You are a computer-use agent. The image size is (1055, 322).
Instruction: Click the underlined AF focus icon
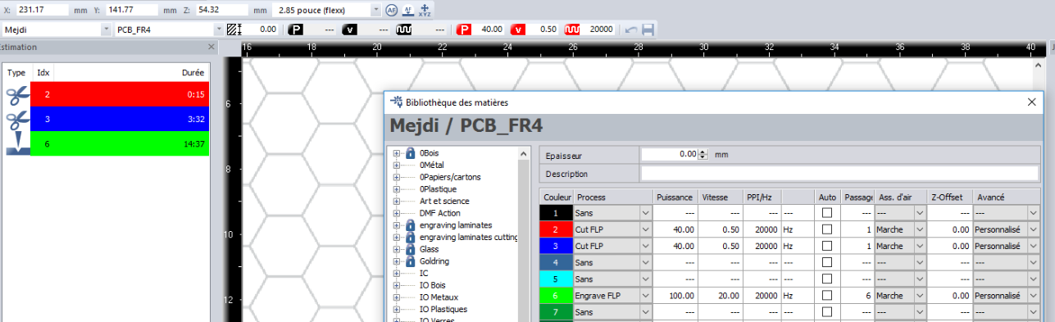tap(408, 10)
